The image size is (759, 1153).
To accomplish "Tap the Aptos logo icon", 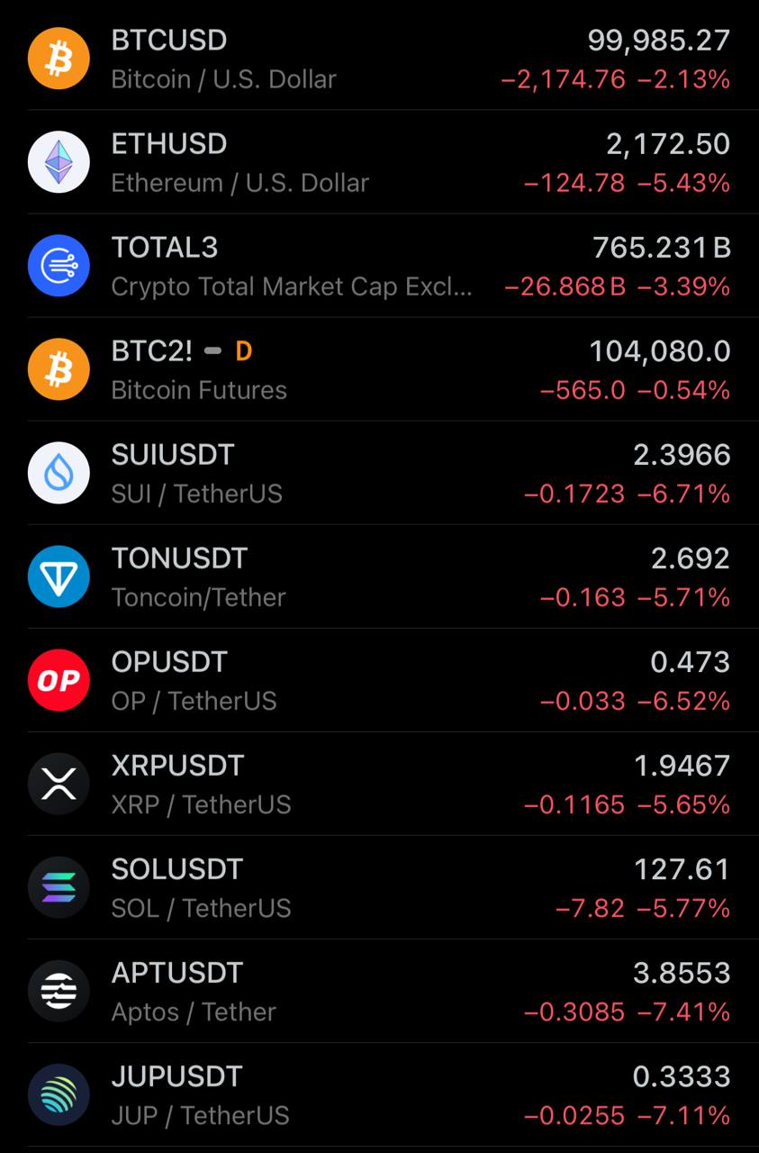I will (x=59, y=991).
